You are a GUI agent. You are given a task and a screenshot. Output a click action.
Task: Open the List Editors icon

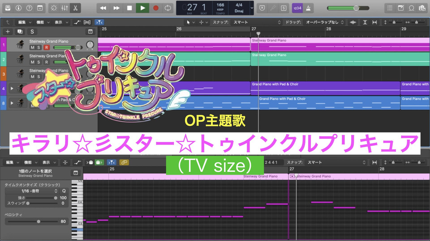click(x=390, y=8)
